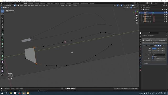This screenshot has height=95, width=168.
Task: Select the Bevel tool
Action: pyautogui.click(x=2, y=47)
